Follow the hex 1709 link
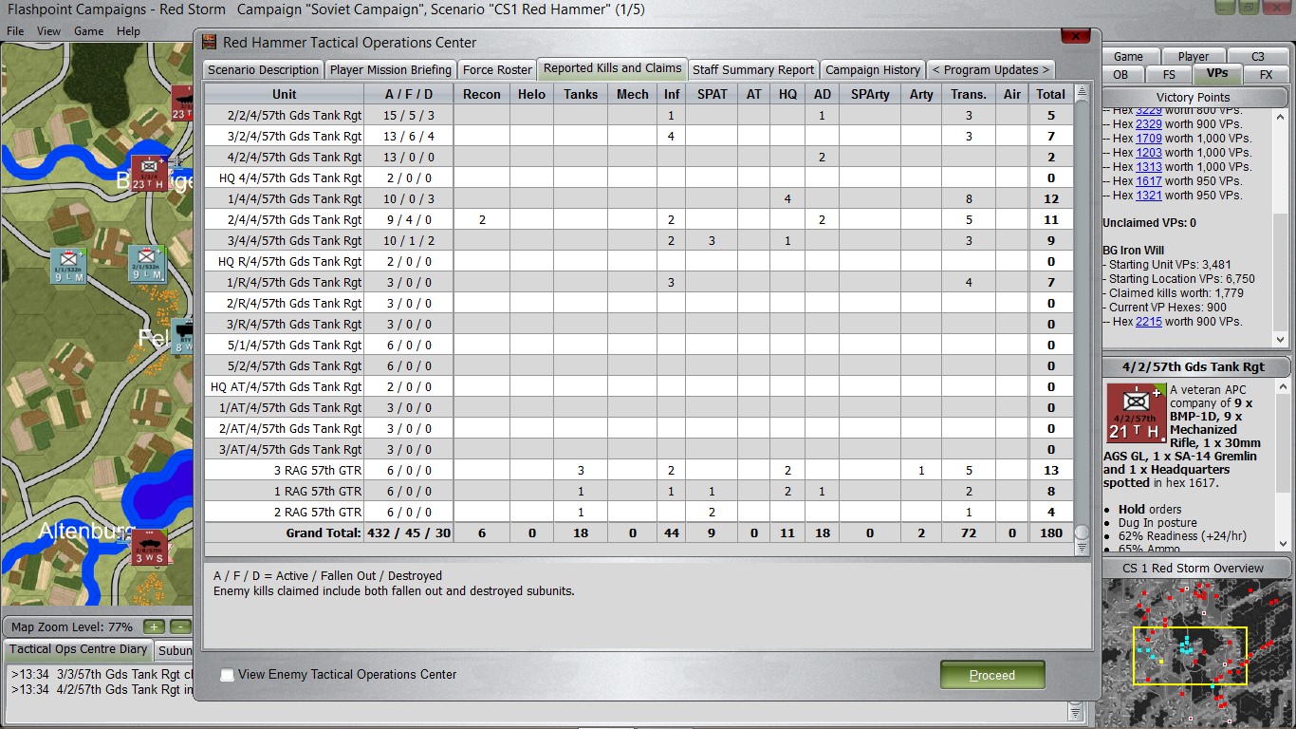1296x729 pixels. [1148, 139]
